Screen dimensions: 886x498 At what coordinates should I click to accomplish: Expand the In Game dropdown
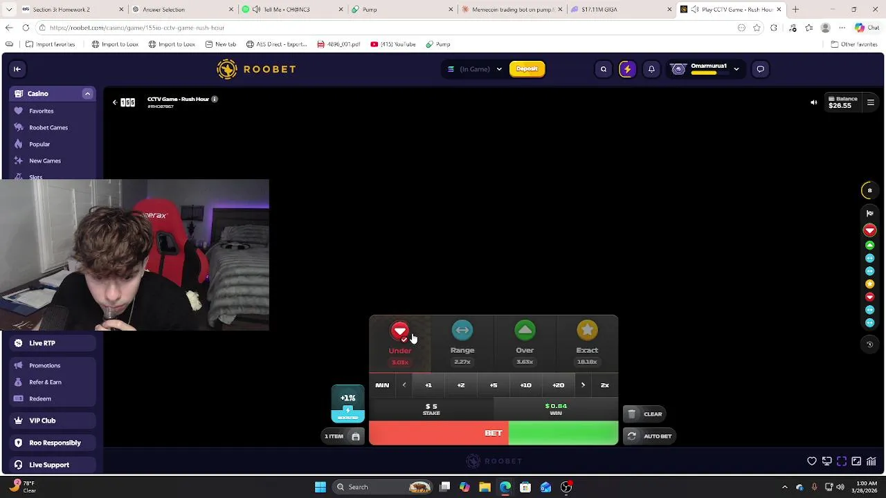point(474,69)
